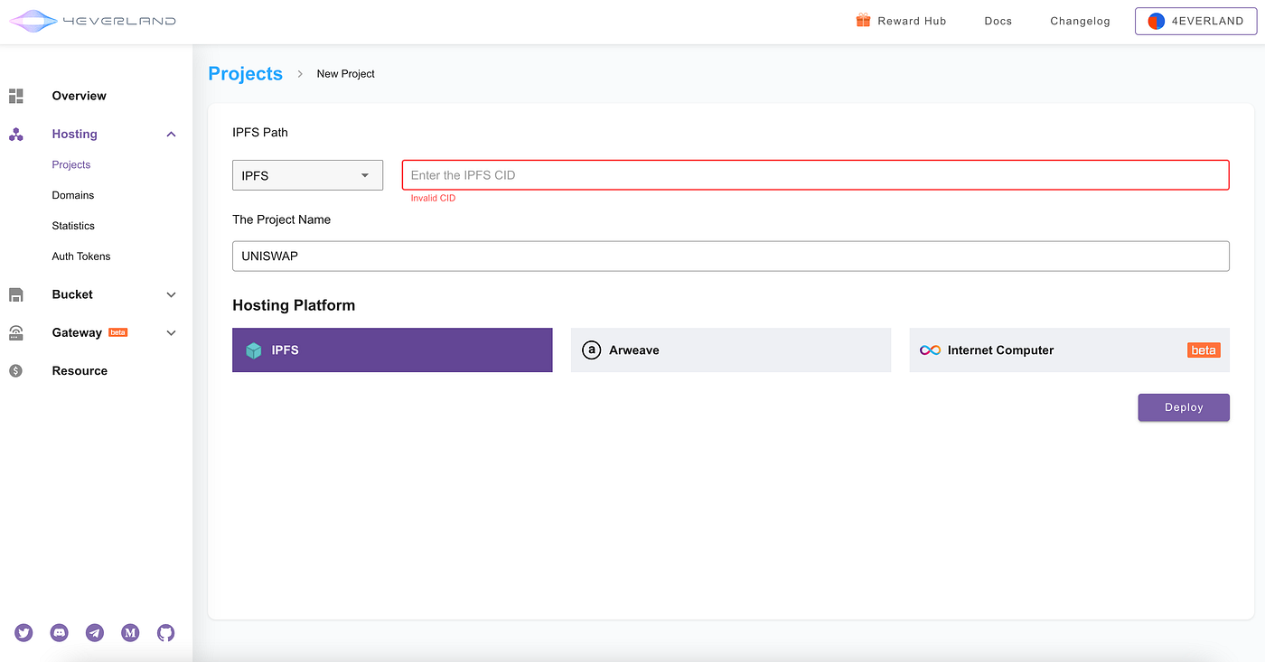Click the beta badge on Internet Computer
Image resolution: width=1265 pixels, height=662 pixels.
coord(1204,350)
